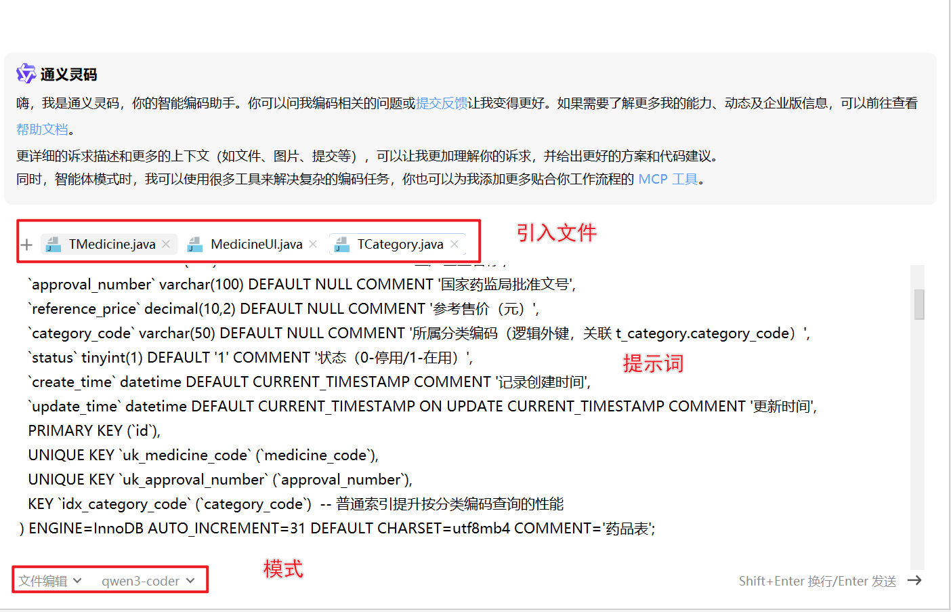Click the plus icon to add file

(x=26, y=245)
